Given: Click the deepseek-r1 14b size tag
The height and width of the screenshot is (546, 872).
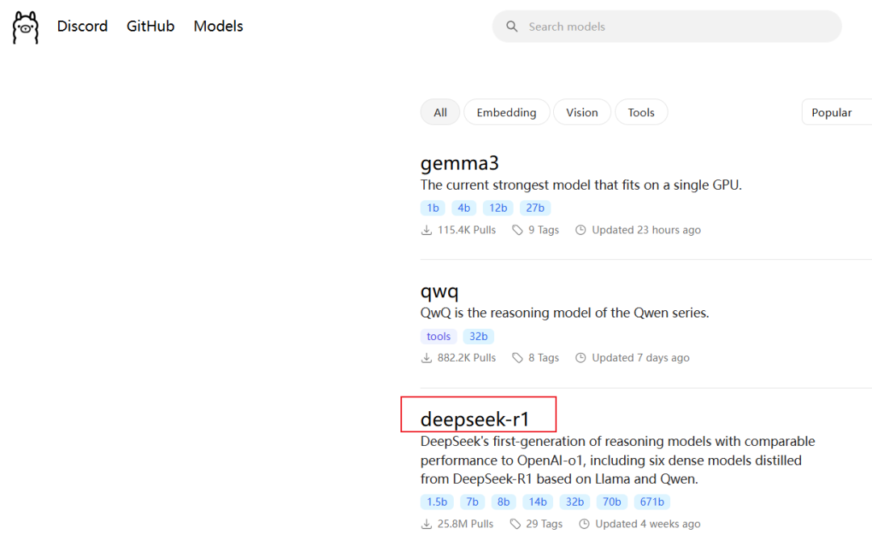Looking at the screenshot, I should click(x=538, y=502).
